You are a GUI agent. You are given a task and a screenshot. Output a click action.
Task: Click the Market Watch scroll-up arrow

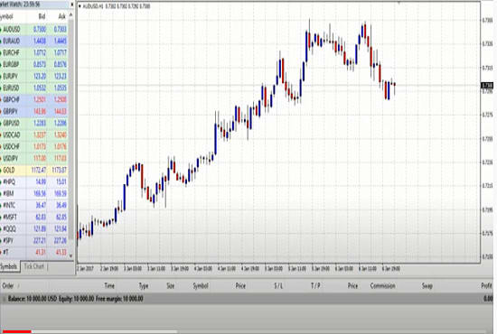point(71,15)
